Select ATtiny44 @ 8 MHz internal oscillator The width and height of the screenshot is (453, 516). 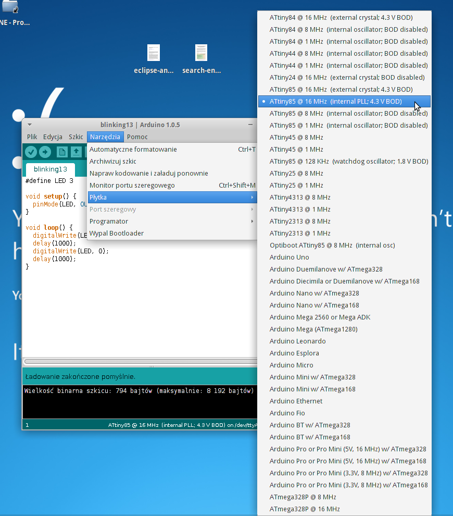pos(345,53)
